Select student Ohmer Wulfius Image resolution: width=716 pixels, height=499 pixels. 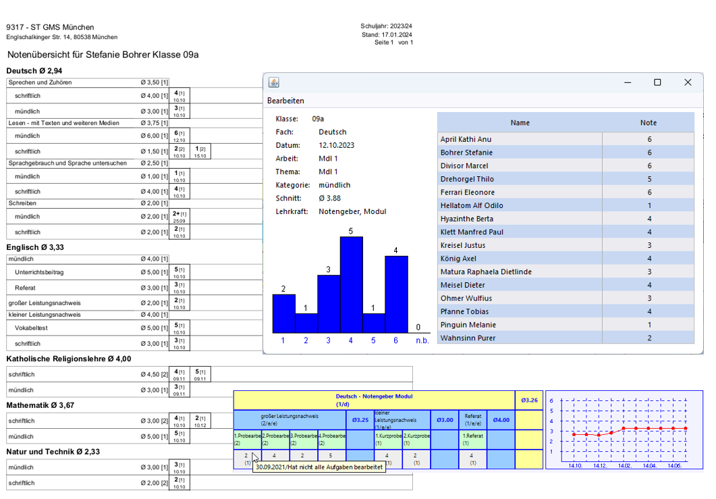[566, 298]
